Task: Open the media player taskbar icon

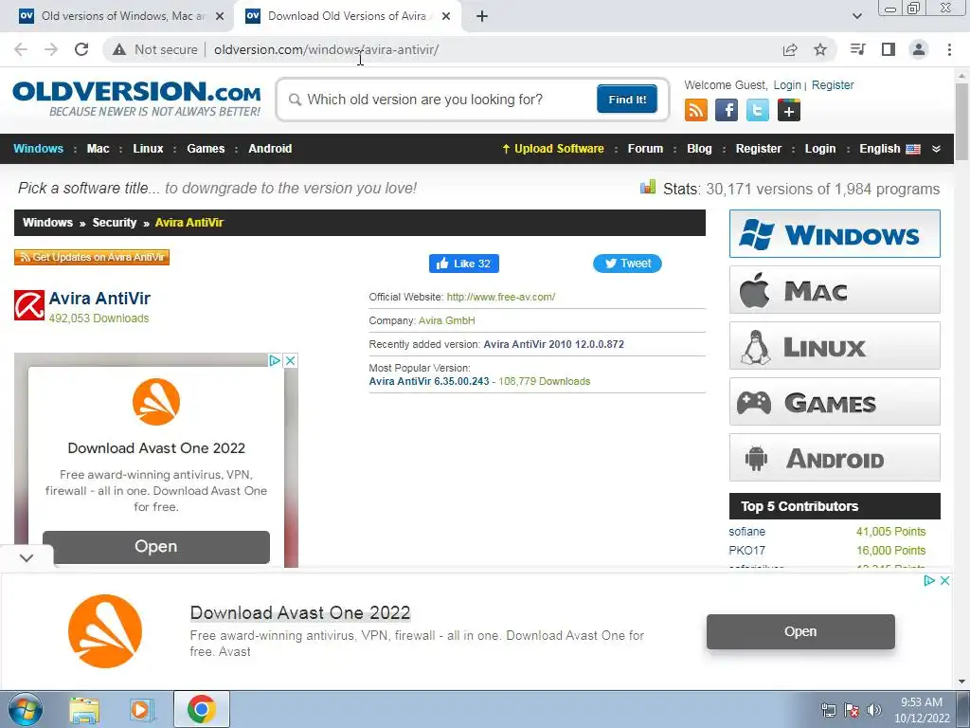Action: point(140,710)
